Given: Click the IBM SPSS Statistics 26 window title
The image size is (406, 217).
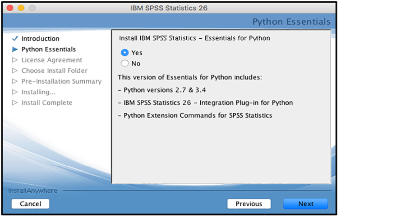Looking at the screenshot, I should [x=169, y=8].
